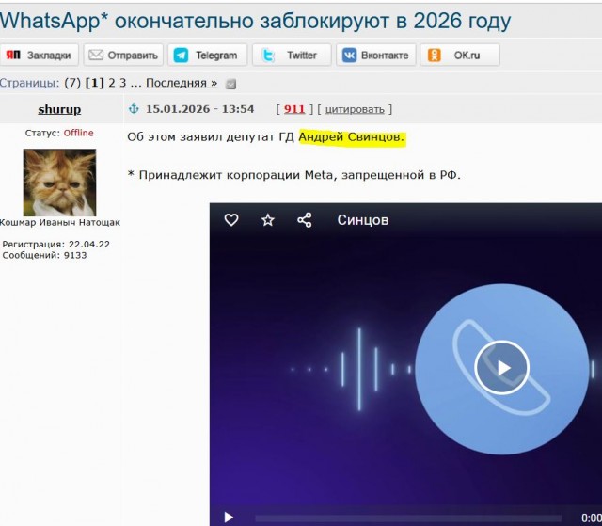Open the shurup user profile link

[x=59, y=109]
